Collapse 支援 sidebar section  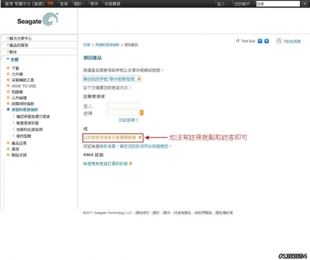(x=14, y=60)
